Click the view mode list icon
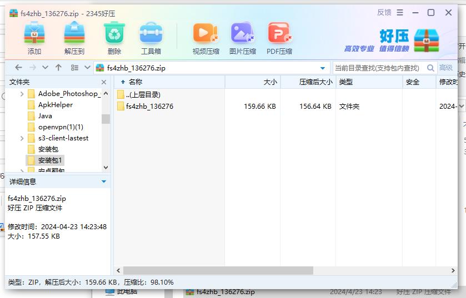The image size is (466, 298). pyautogui.click(x=74, y=68)
